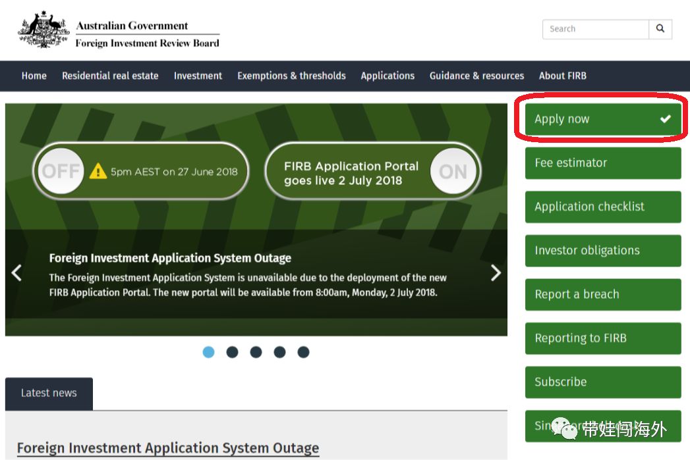Viewport: 690px width, 460px height.
Task: Click the OFF 27 June 2018 banner
Action: coord(141,171)
